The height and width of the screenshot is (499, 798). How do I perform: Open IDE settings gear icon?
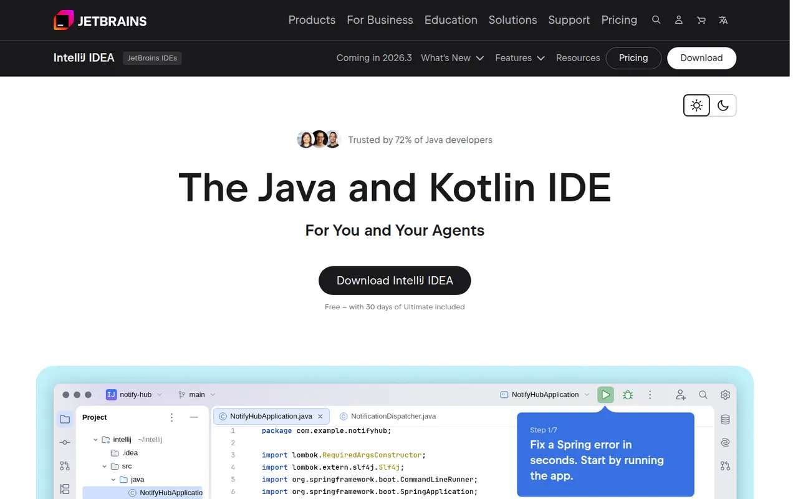[725, 395]
